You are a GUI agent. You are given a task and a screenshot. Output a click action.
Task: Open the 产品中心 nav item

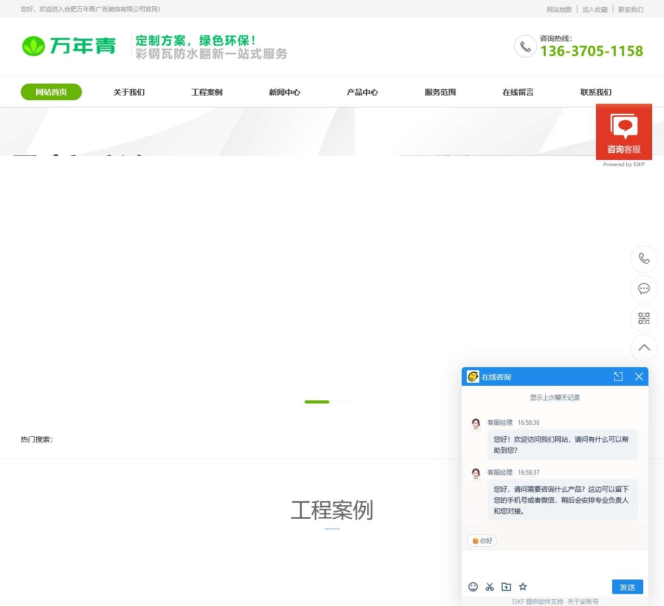pos(363,92)
